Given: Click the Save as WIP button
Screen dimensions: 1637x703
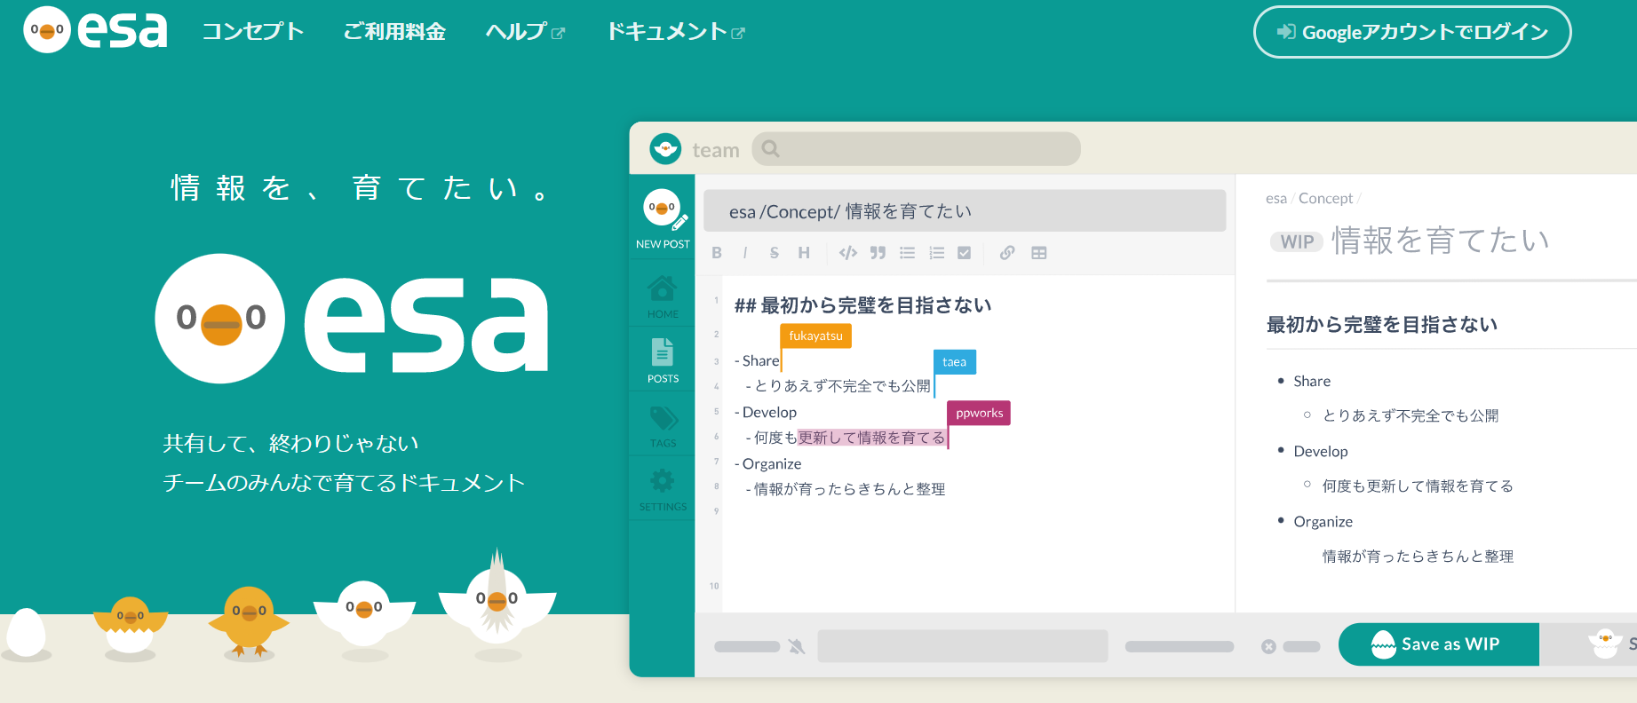Looking at the screenshot, I should (1439, 644).
